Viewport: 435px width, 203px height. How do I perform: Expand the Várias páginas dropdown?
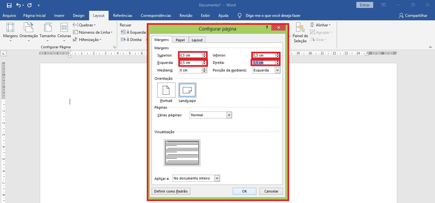point(229,115)
